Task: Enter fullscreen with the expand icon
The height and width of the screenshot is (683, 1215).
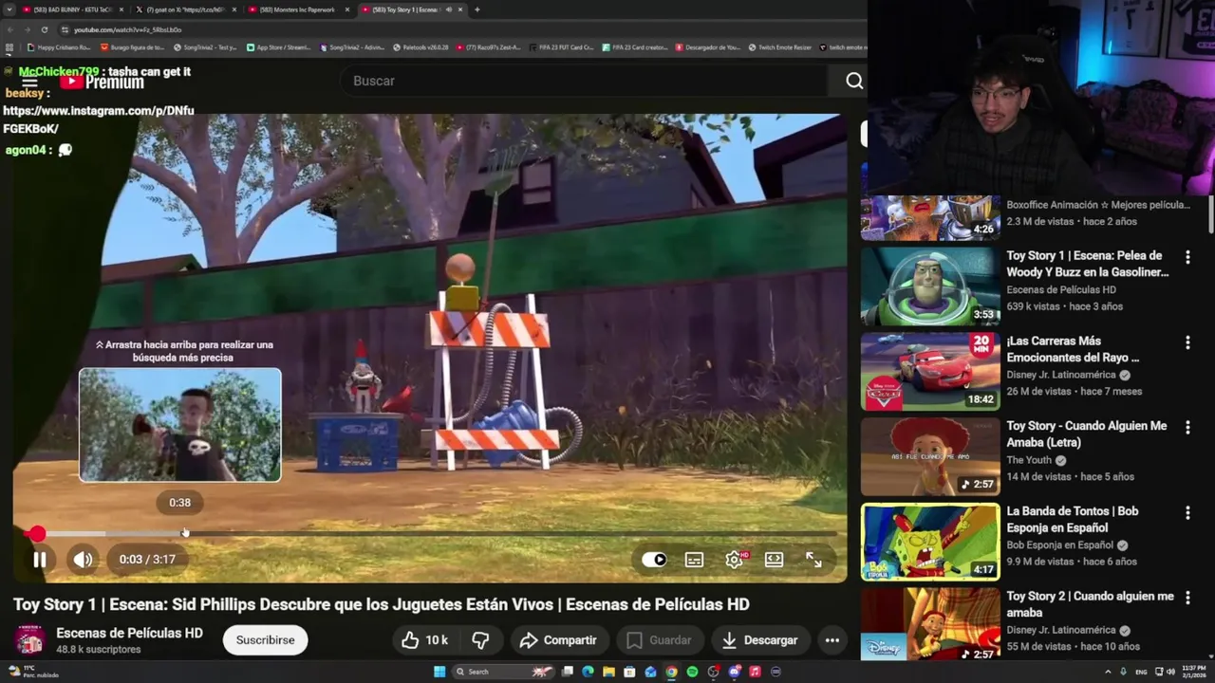Action: 813,560
